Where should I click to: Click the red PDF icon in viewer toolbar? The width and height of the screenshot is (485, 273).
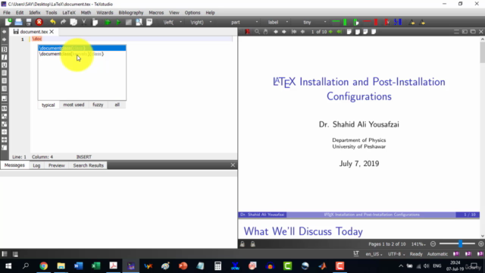pos(248,32)
